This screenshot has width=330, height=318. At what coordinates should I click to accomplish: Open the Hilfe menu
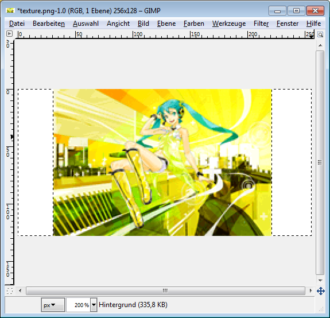313,24
